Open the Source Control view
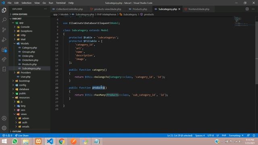Image resolution: width=258 pixels, height=145 pixels. click(x=4, y=30)
